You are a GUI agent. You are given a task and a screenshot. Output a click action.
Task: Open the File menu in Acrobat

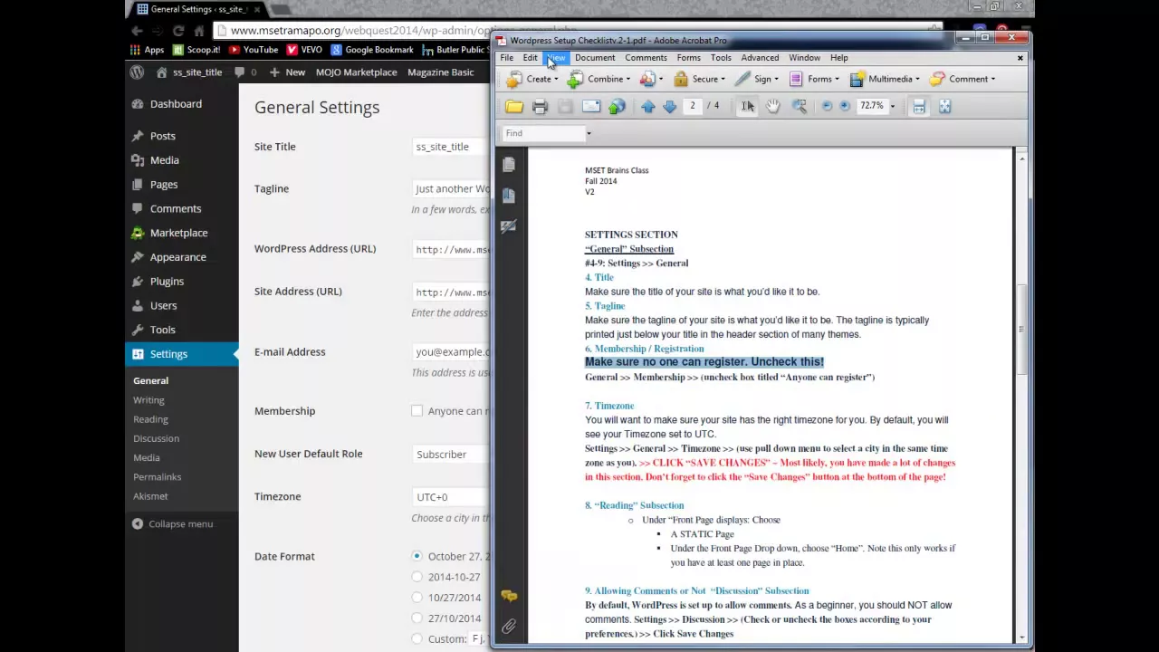point(507,58)
